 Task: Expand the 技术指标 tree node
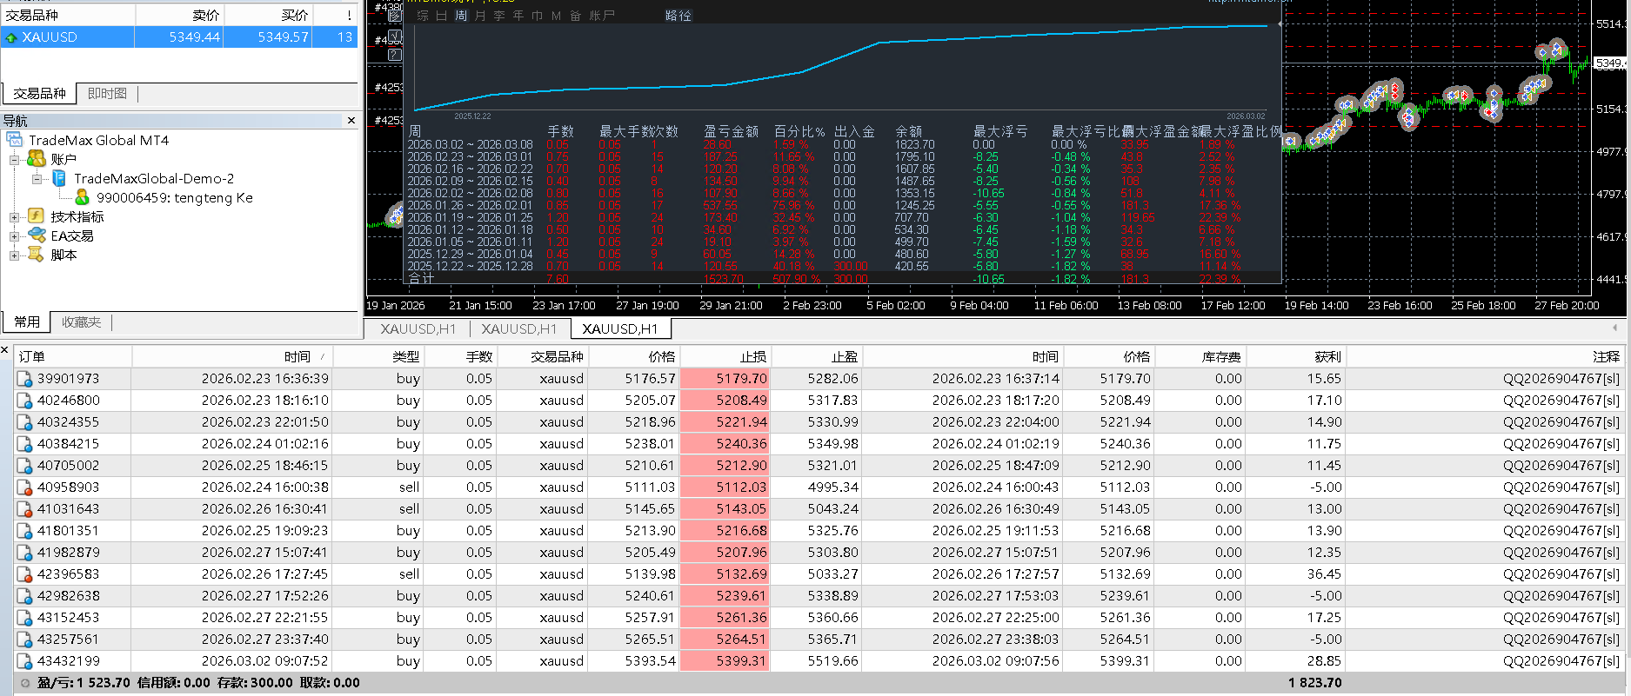click(14, 217)
